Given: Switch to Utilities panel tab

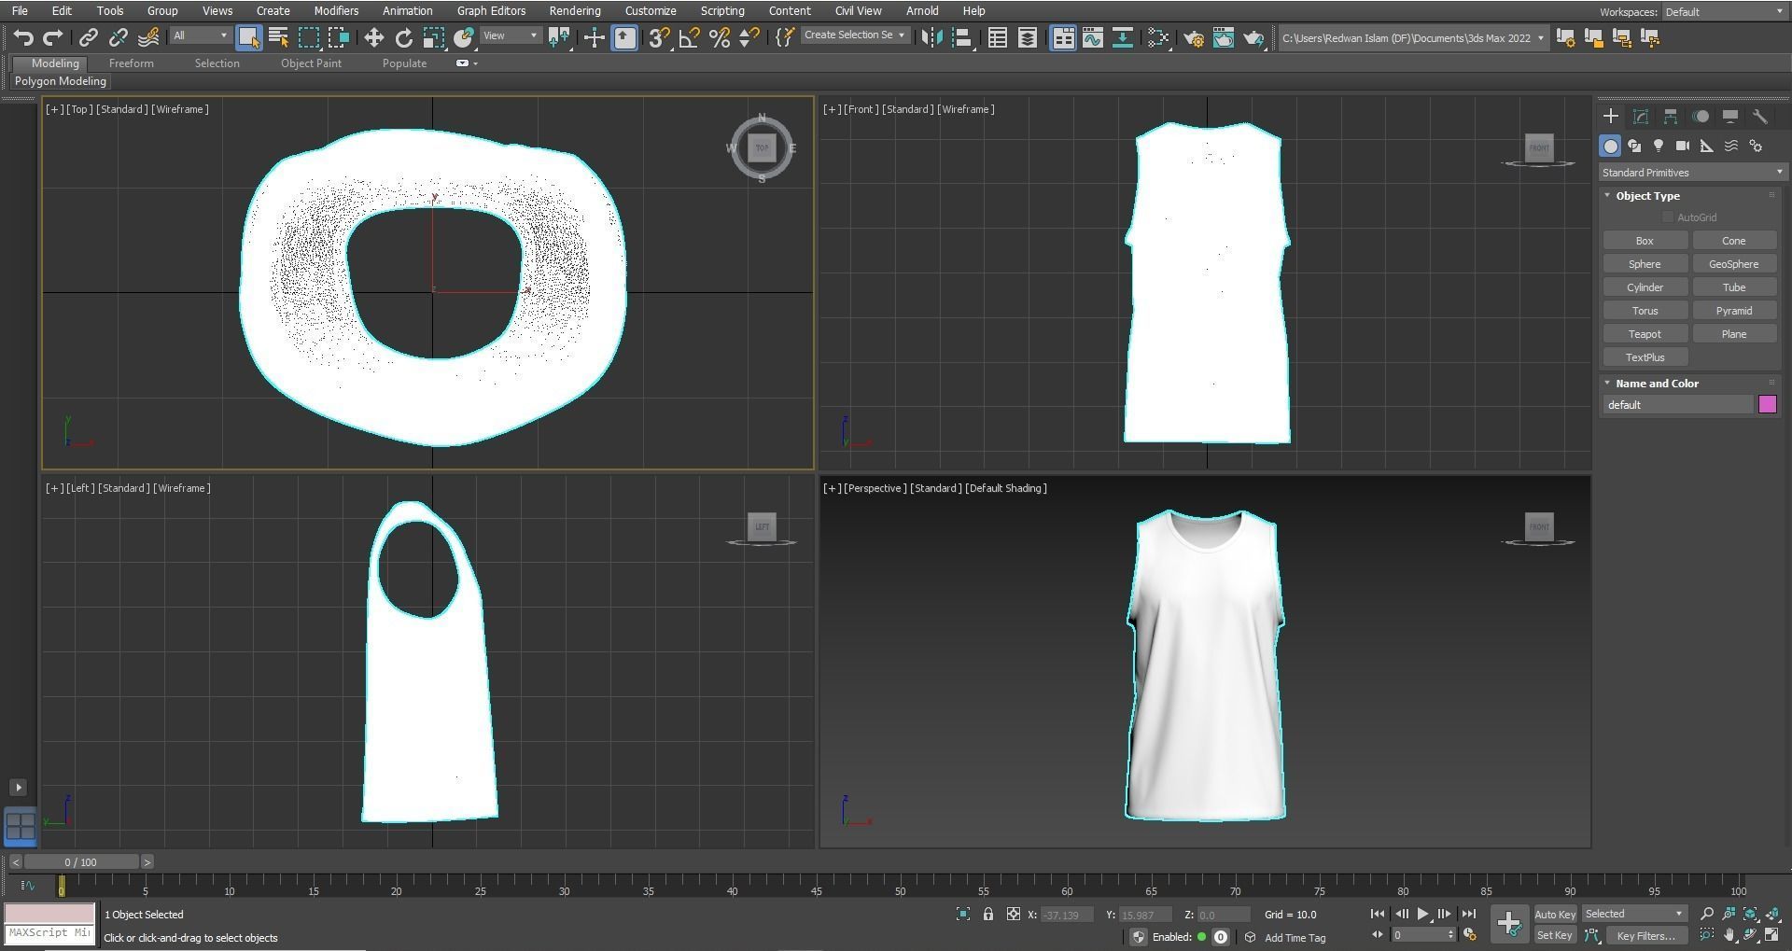Looking at the screenshot, I should pos(1760,117).
